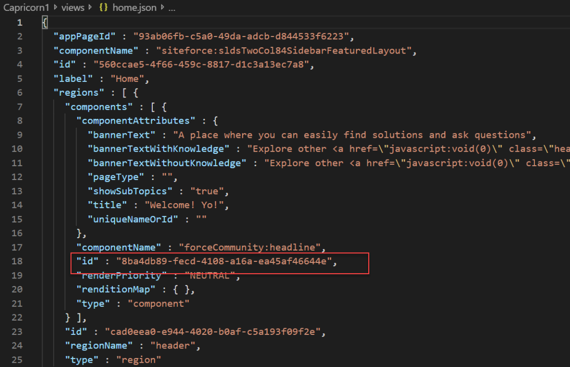The height and width of the screenshot is (367, 570).
Task: Click the "uniqueNameOrId" key
Action: pyautogui.click(x=133, y=219)
